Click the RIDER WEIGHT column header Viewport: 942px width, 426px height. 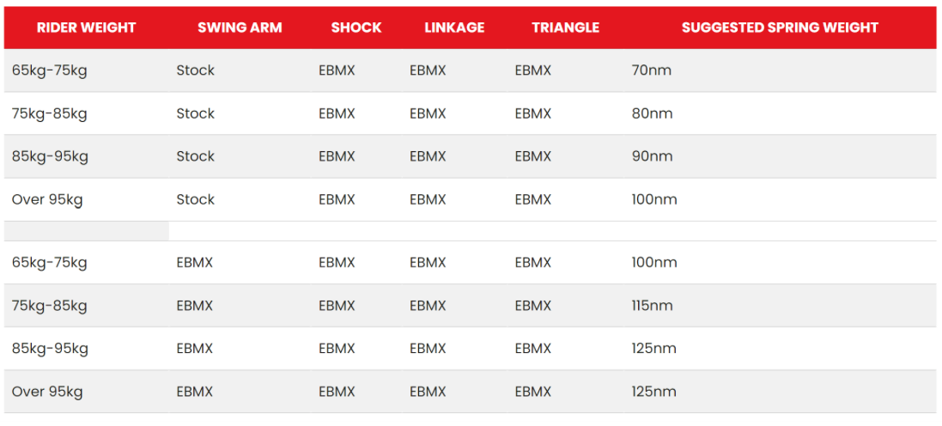tap(86, 27)
